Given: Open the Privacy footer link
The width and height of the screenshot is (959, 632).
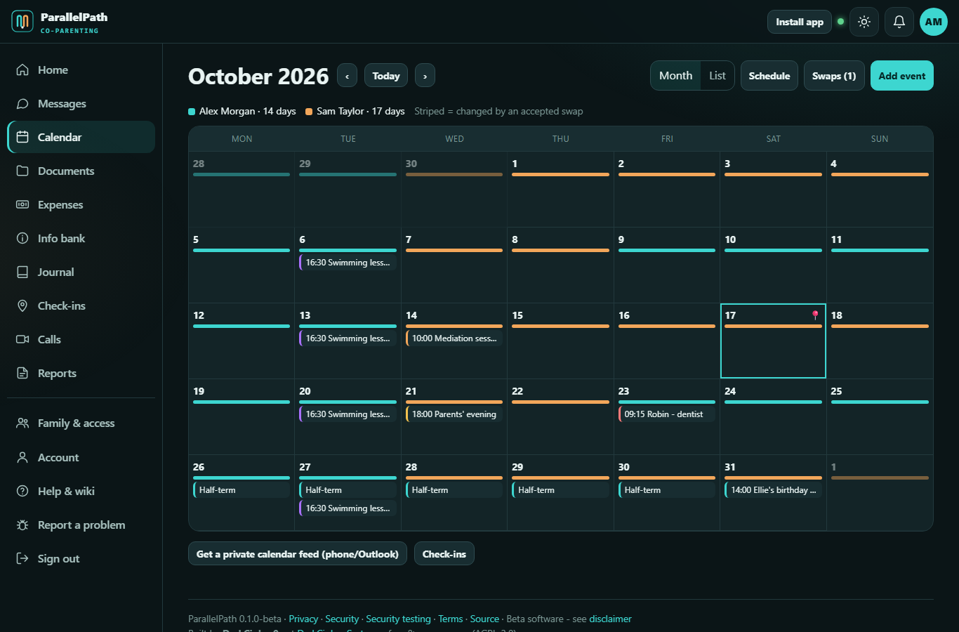Looking at the screenshot, I should pos(303,619).
